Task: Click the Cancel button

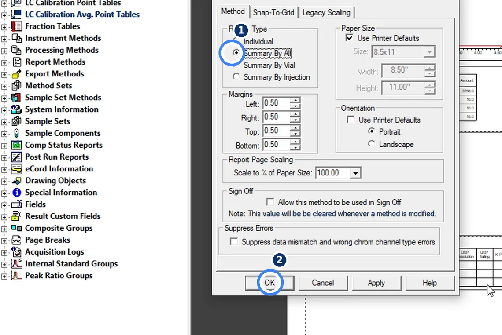Action: (323, 283)
